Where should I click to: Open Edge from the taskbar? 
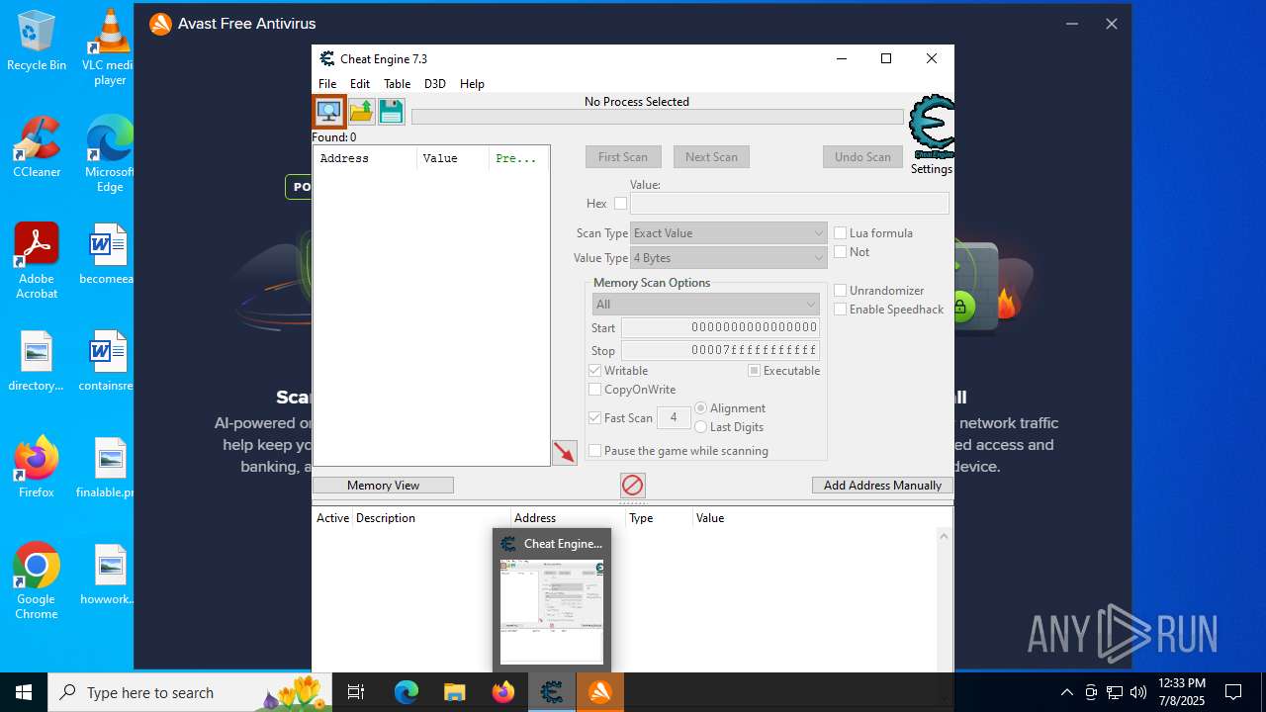[x=407, y=692]
